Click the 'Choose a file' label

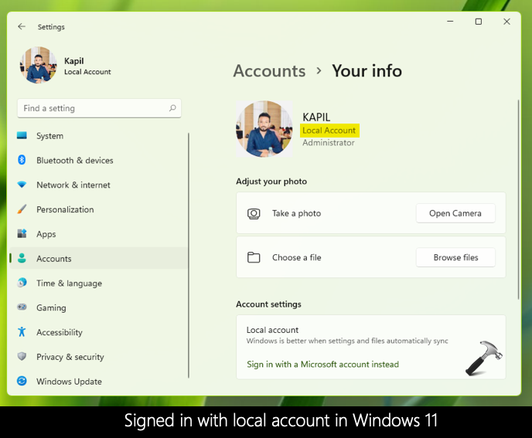pyautogui.click(x=296, y=258)
